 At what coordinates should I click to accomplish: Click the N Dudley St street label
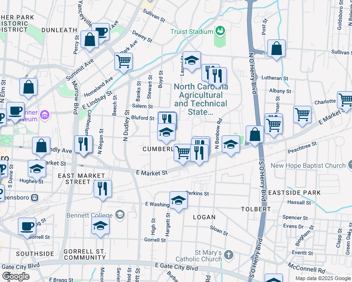tap(127, 125)
